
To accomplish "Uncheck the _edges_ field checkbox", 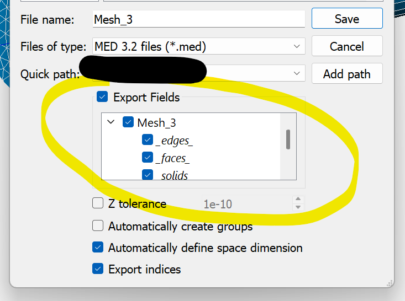I will click(x=148, y=140).
